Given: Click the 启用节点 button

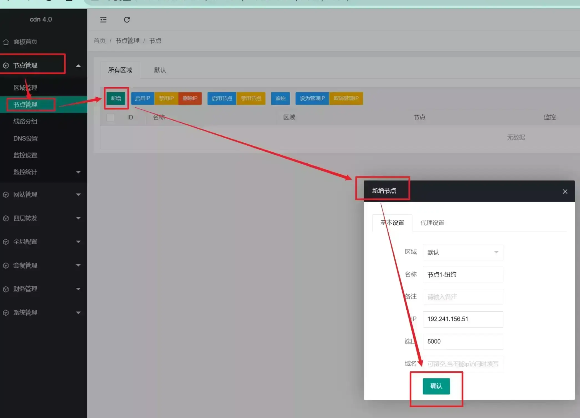Looking at the screenshot, I should (x=222, y=98).
